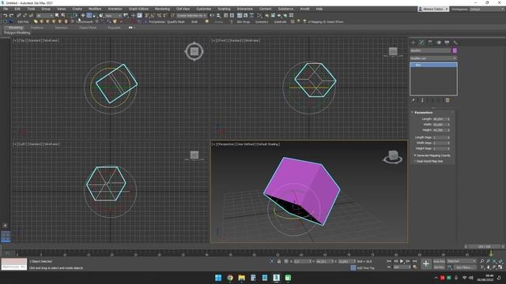Switch to the Object Paint ribbon tab
Screen dimensions: 506x284
point(88,28)
